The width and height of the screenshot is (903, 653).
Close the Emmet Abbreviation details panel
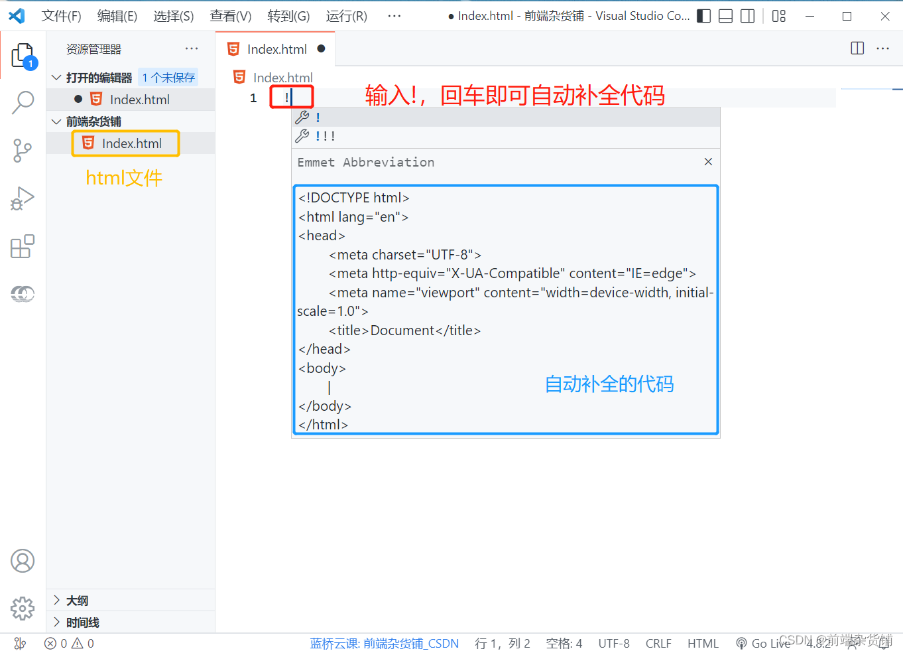(708, 162)
